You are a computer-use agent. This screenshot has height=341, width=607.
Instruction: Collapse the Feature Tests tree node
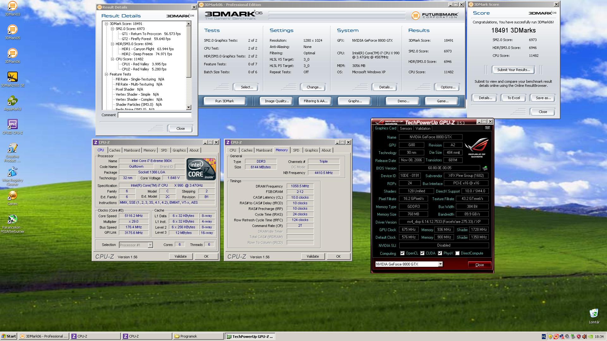click(107, 74)
